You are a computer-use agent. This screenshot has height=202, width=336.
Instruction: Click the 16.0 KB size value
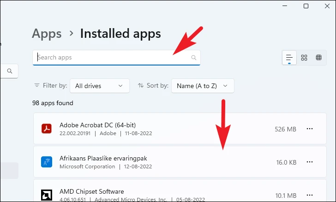click(x=286, y=162)
